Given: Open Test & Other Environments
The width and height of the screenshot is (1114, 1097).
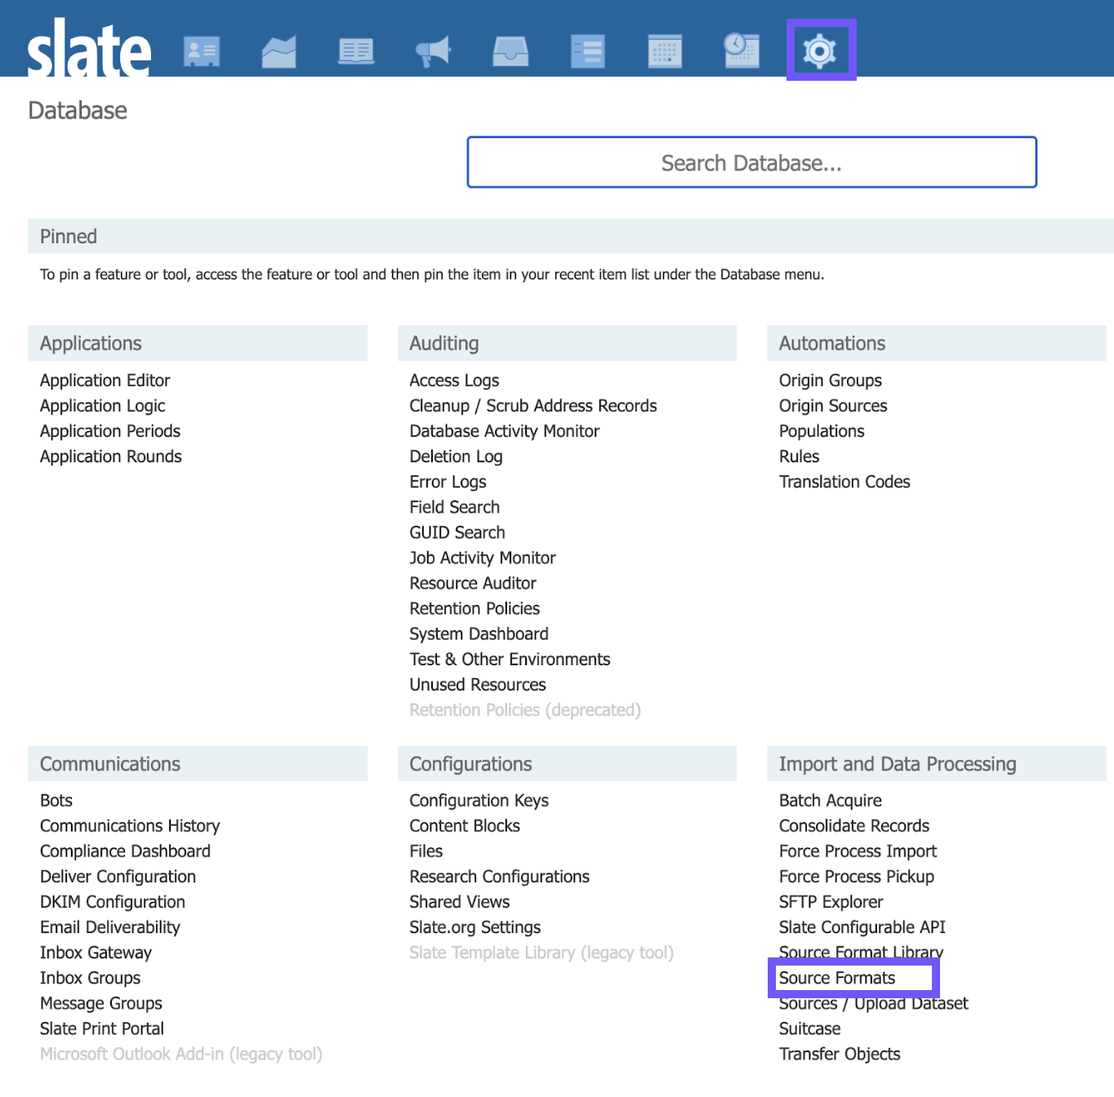Looking at the screenshot, I should tap(510, 659).
